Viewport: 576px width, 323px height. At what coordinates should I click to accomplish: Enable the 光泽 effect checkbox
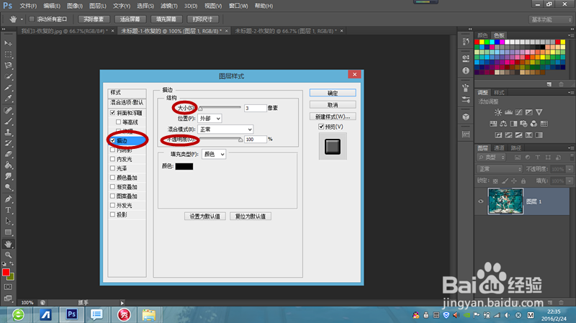113,168
